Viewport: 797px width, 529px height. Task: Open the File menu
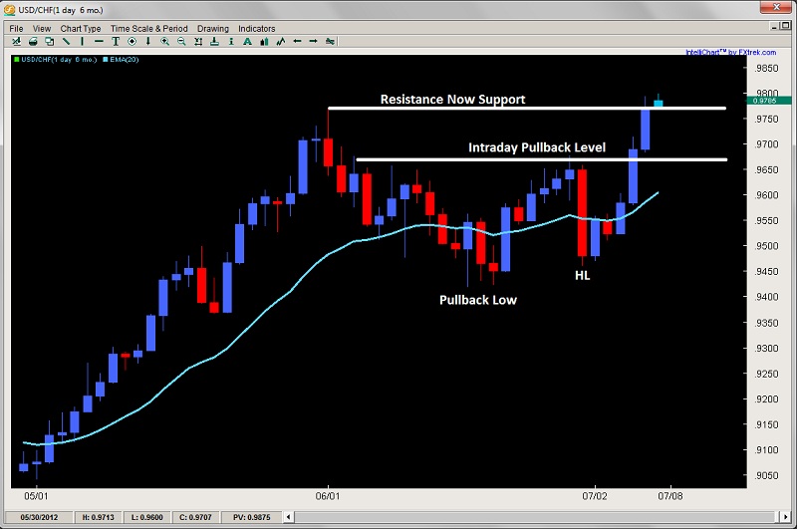coord(16,29)
